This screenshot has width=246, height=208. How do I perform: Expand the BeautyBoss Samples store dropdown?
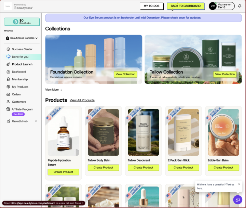point(22,38)
